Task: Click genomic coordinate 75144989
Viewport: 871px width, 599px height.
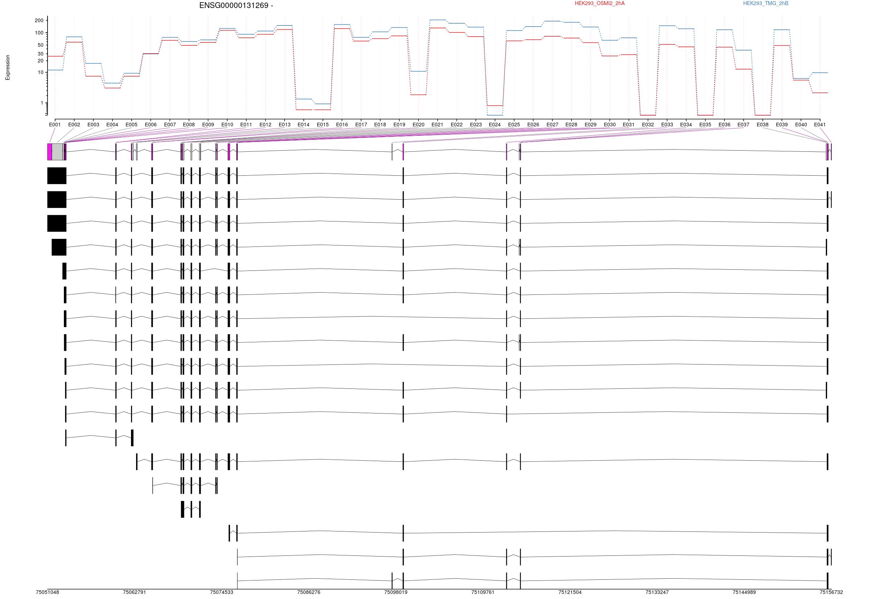Action: pos(744,592)
